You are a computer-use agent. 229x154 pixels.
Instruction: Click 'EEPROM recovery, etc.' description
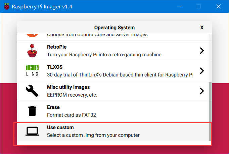coord(72,95)
